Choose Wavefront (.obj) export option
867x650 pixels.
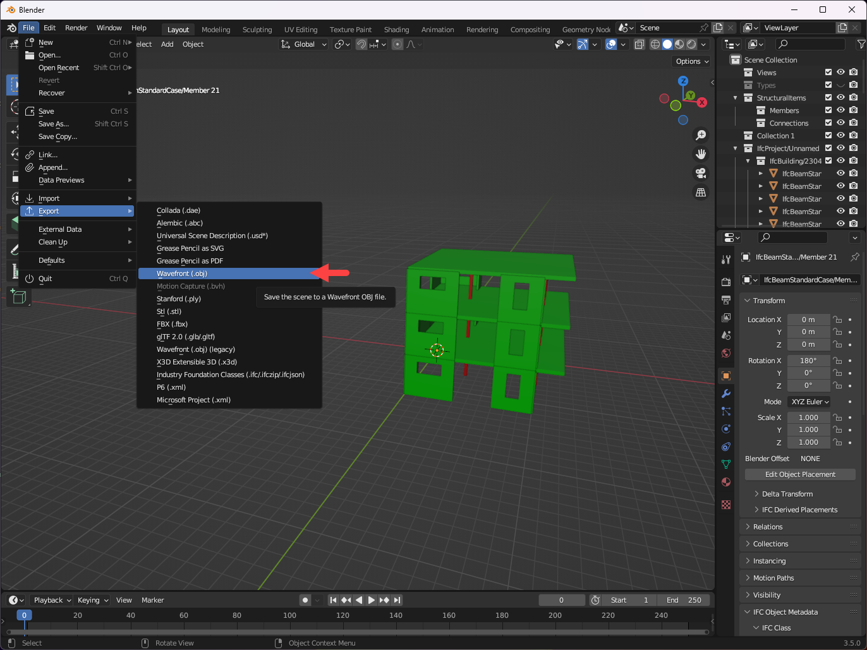(230, 274)
